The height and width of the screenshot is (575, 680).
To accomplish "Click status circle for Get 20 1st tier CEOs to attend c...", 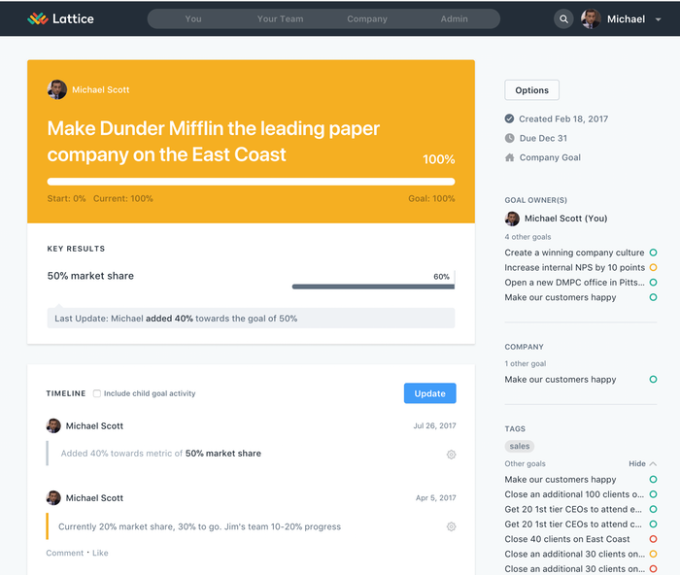I will (x=653, y=524).
